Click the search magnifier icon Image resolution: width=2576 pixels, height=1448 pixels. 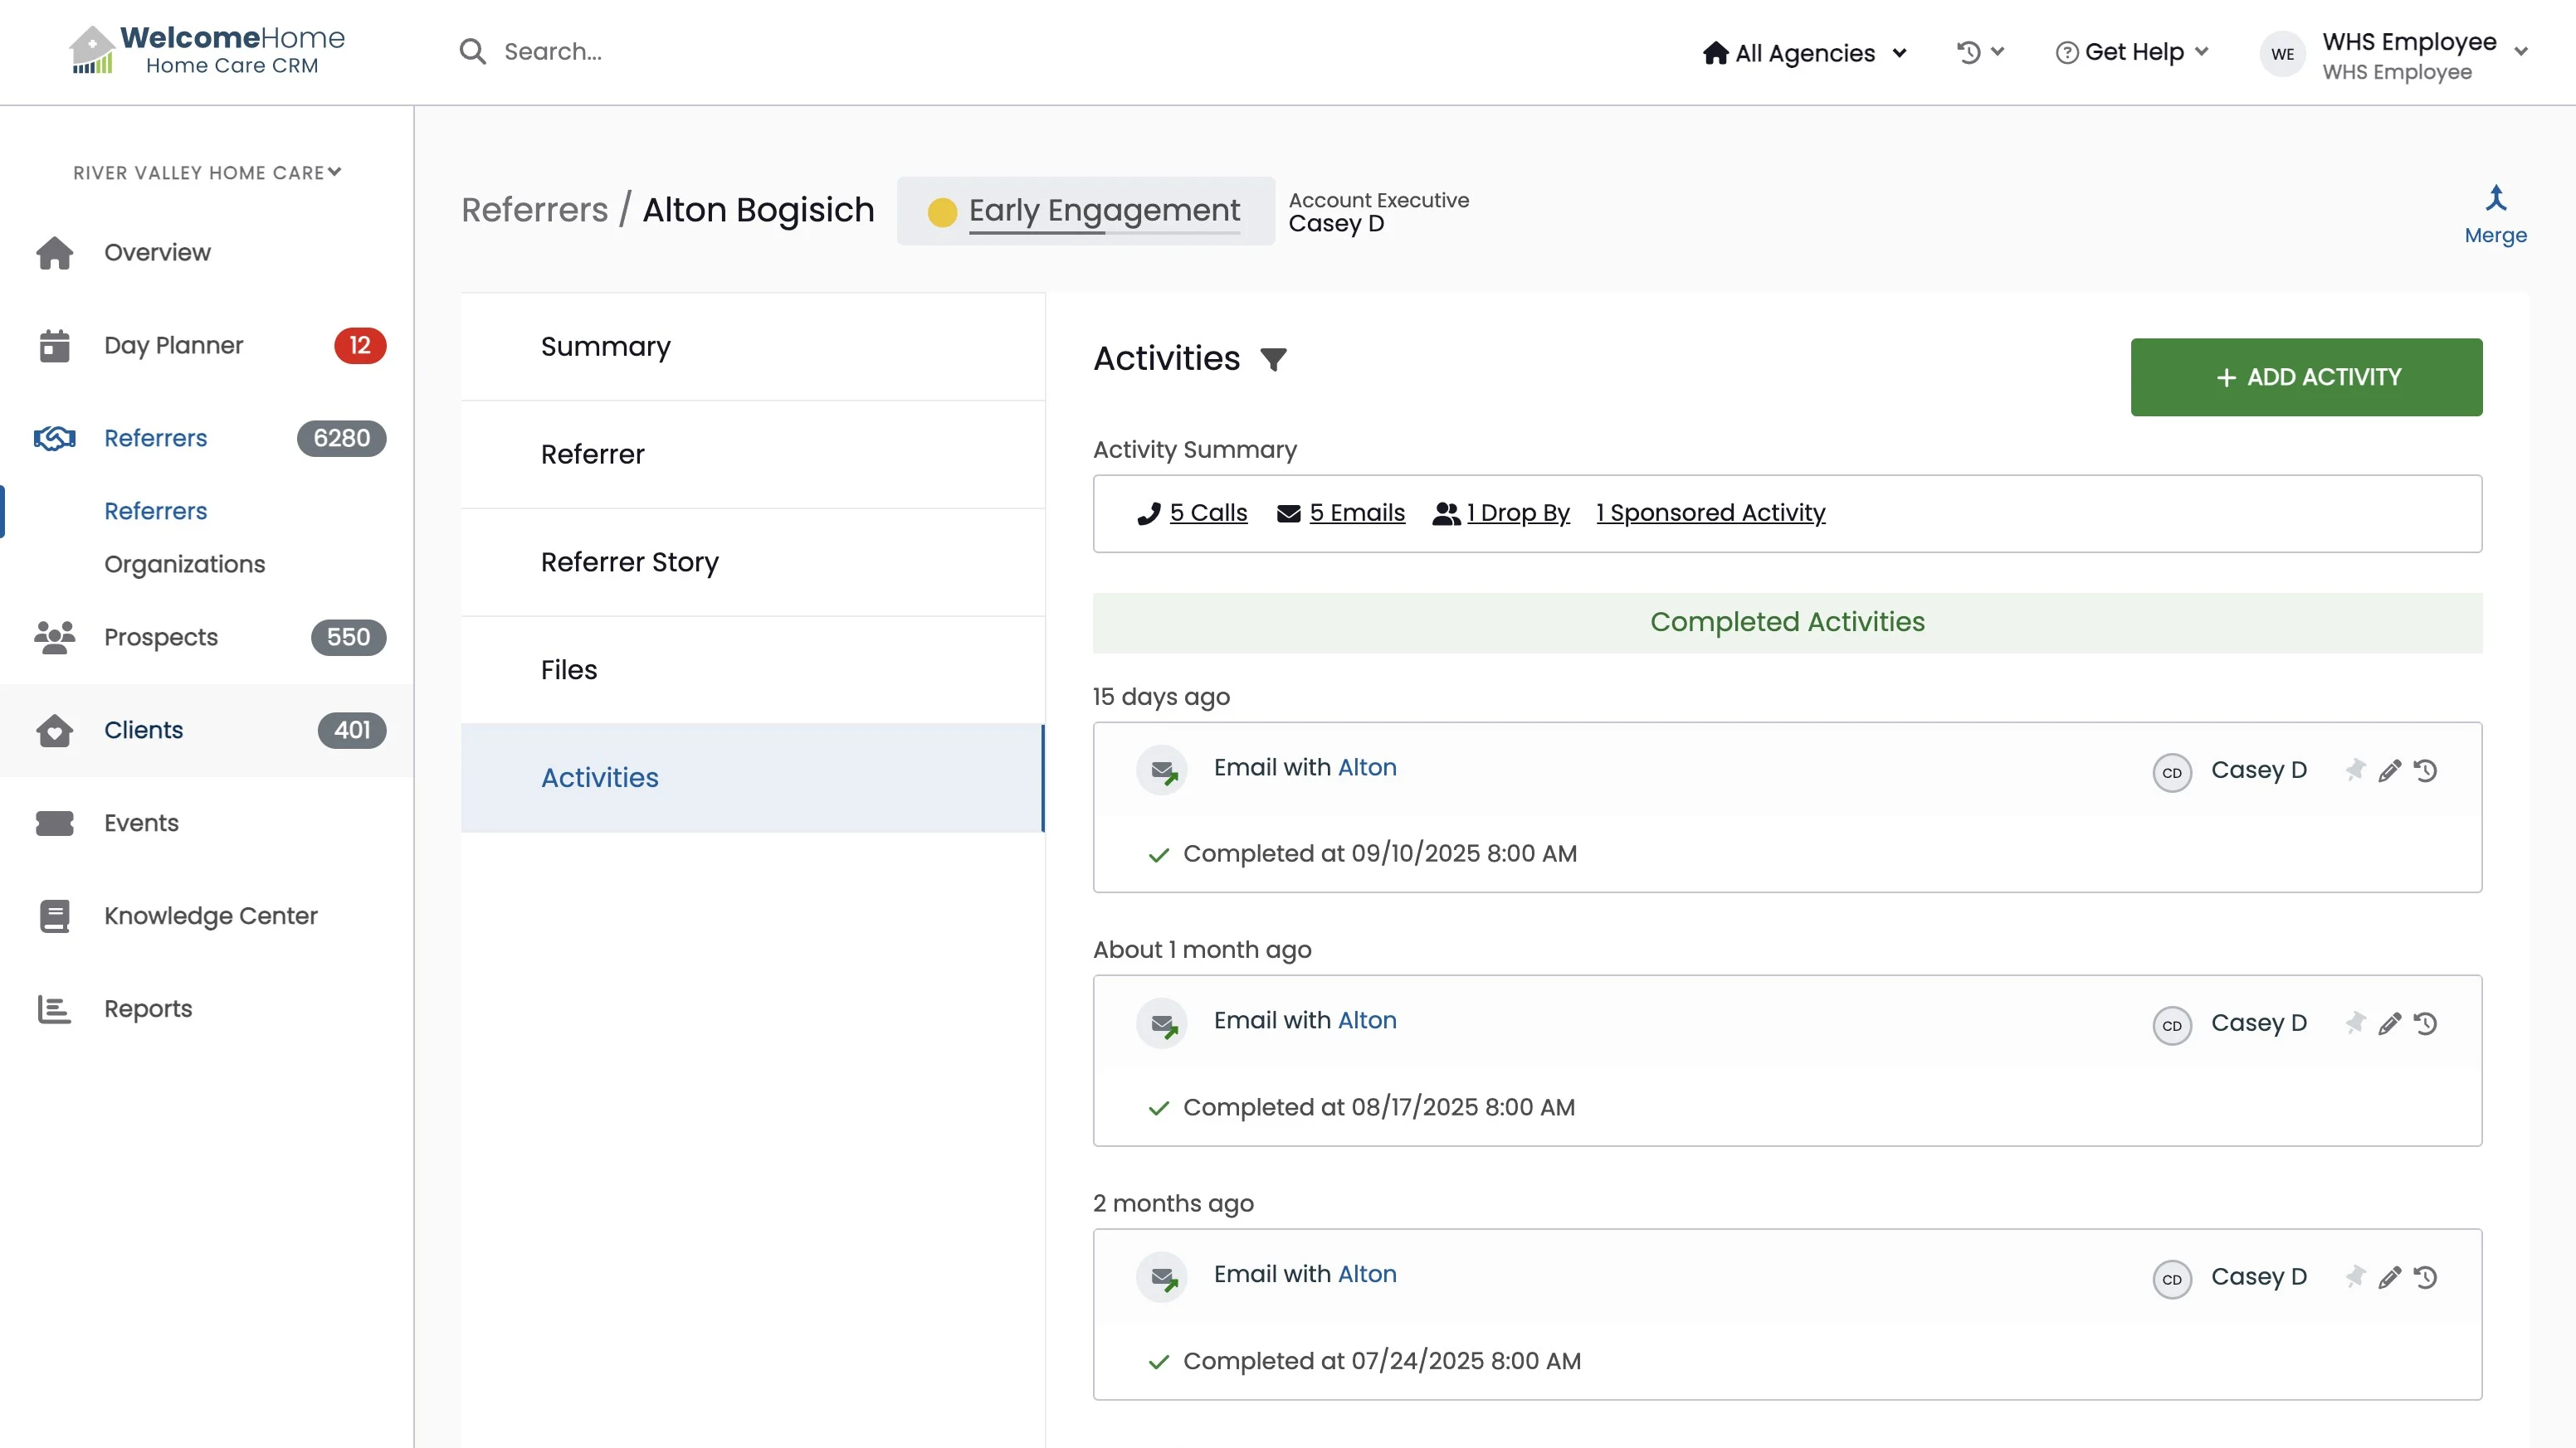472,52
